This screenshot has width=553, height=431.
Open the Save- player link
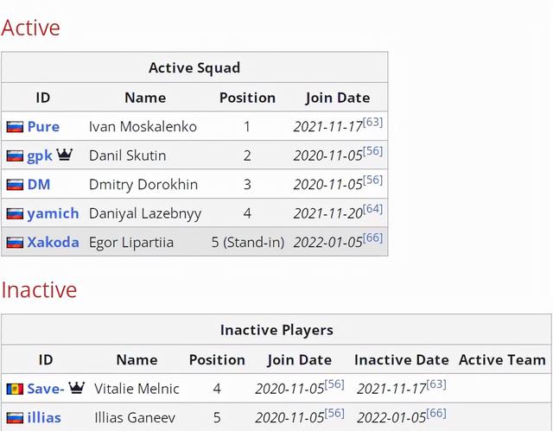[x=46, y=389]
